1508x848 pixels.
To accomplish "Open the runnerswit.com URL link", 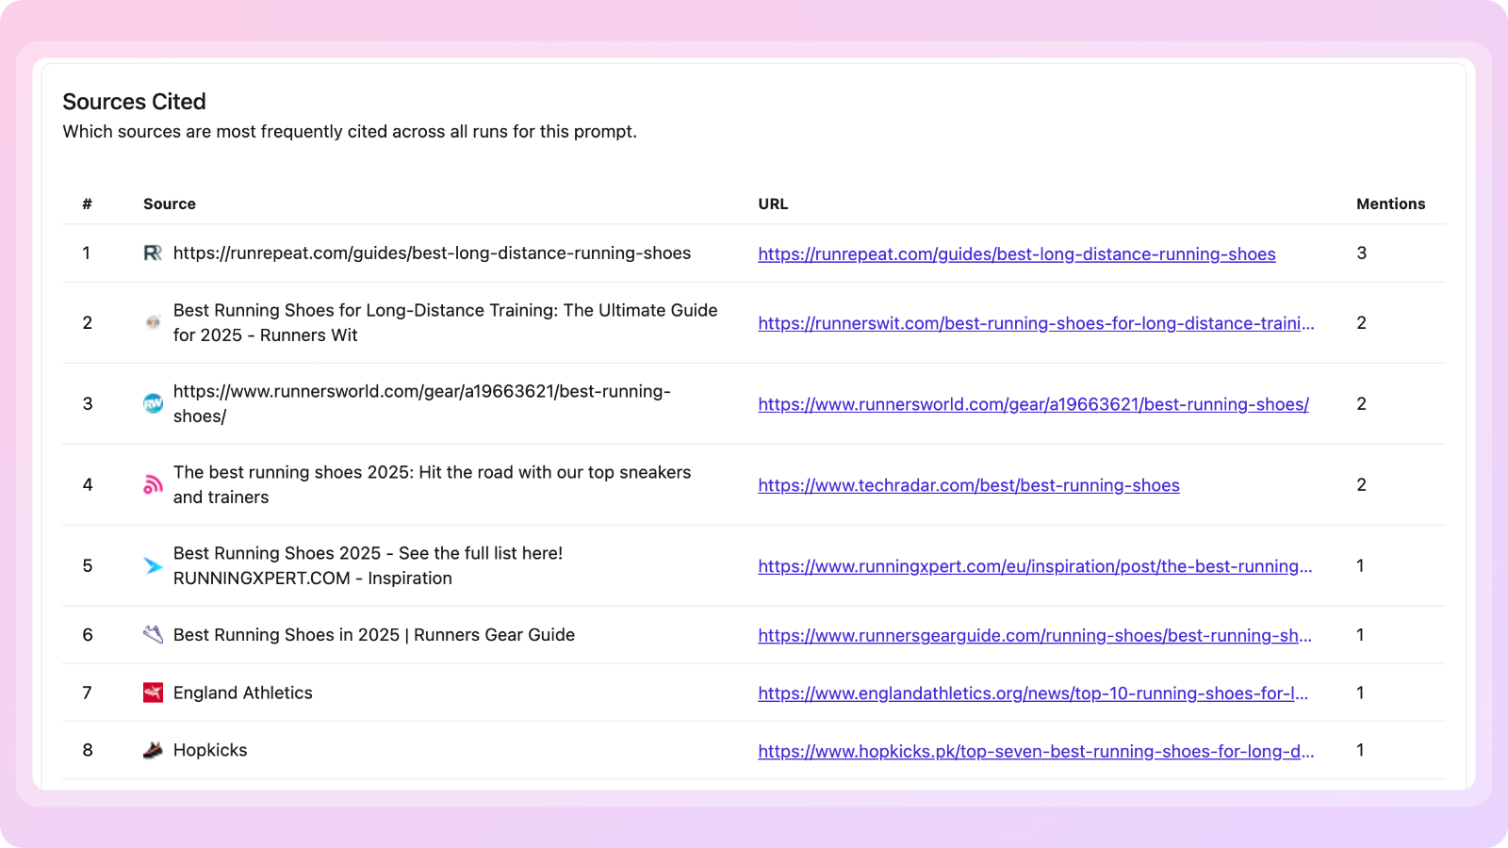I will [1036, 323].
